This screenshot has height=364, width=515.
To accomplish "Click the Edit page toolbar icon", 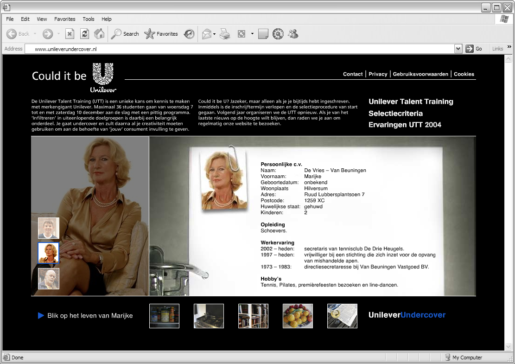I will [242, 34].
